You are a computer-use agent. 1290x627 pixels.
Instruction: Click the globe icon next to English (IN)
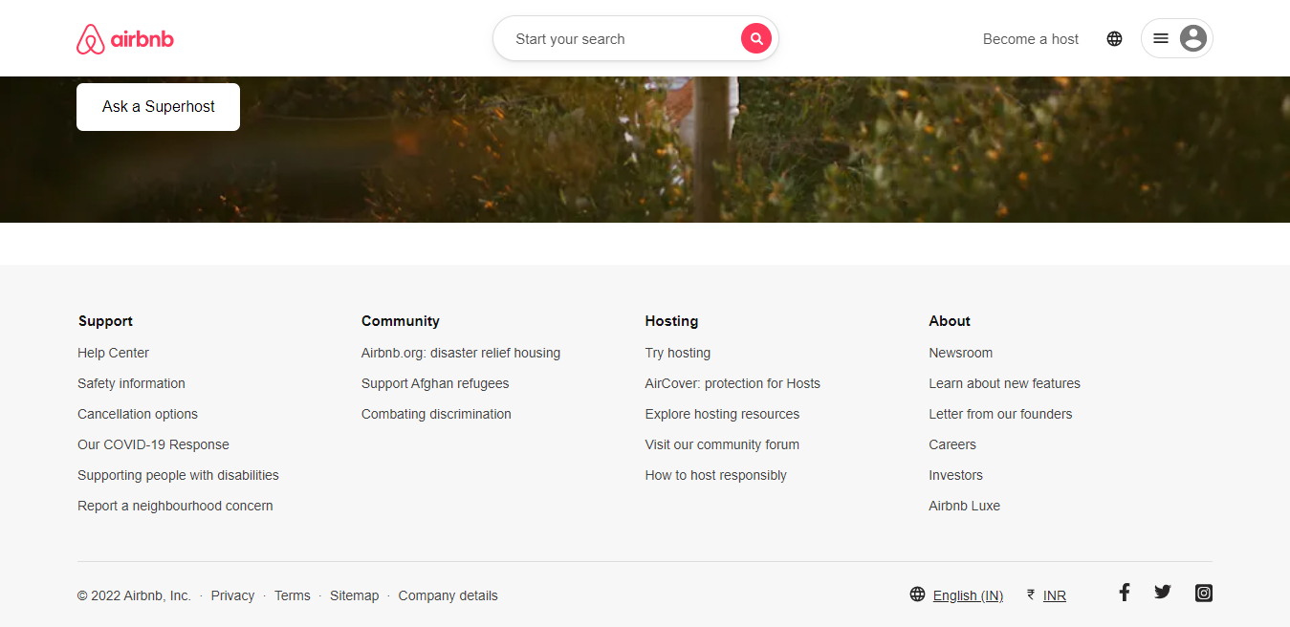click(917, 594)
